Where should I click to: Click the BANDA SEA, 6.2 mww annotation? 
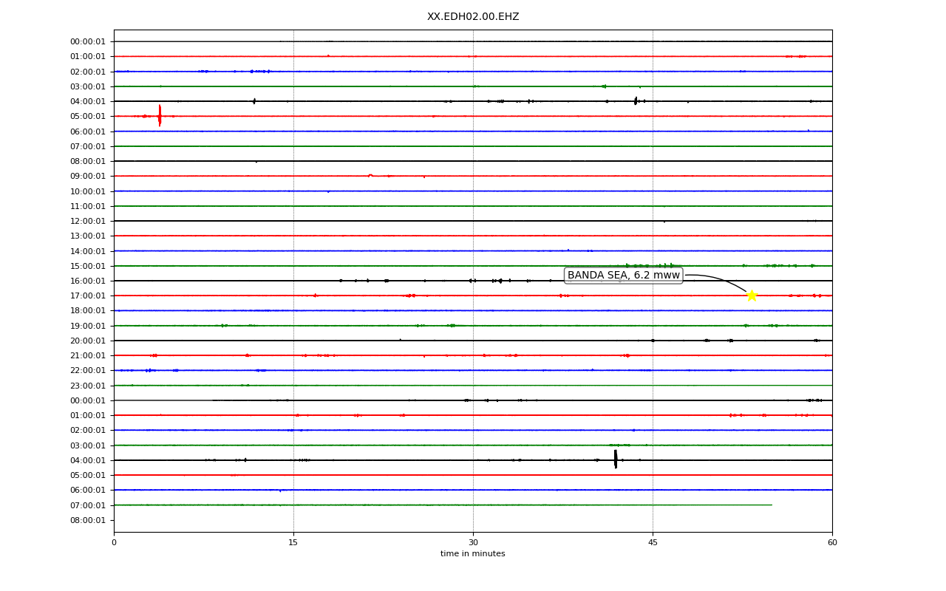pos(623,276)
